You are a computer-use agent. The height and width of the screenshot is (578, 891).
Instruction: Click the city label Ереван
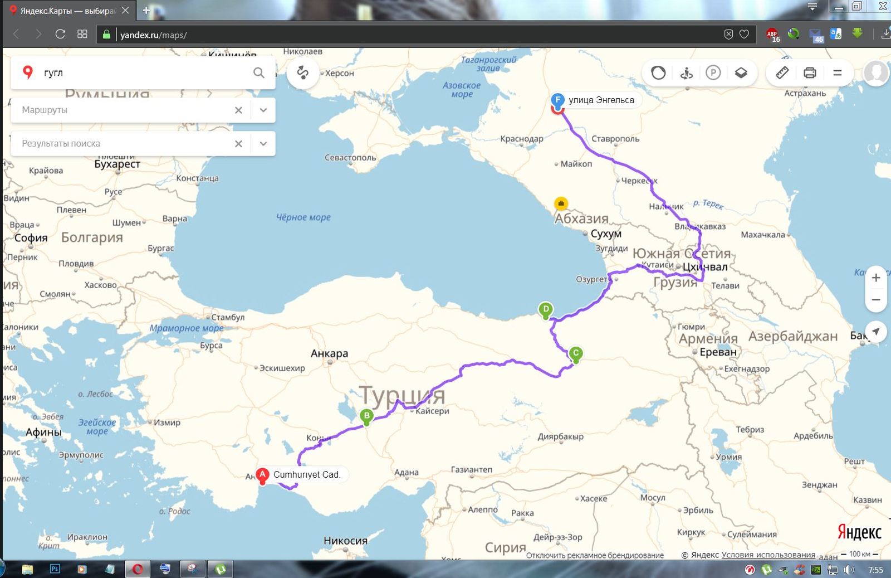(718, 352)
